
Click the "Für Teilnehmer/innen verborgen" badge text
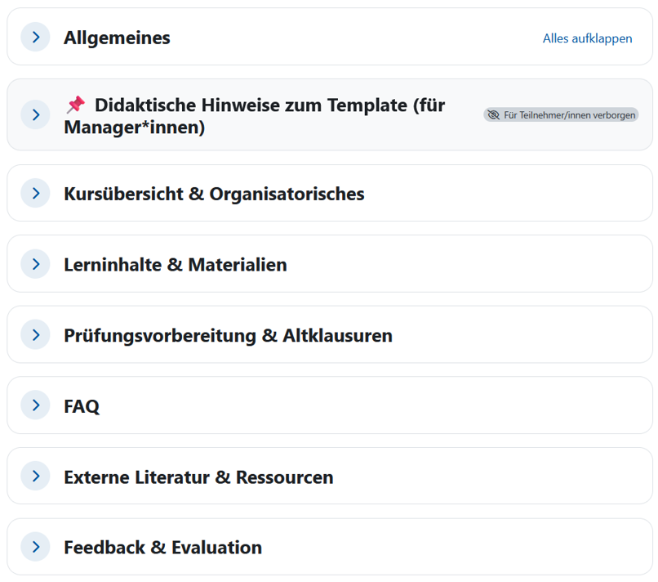569,115
